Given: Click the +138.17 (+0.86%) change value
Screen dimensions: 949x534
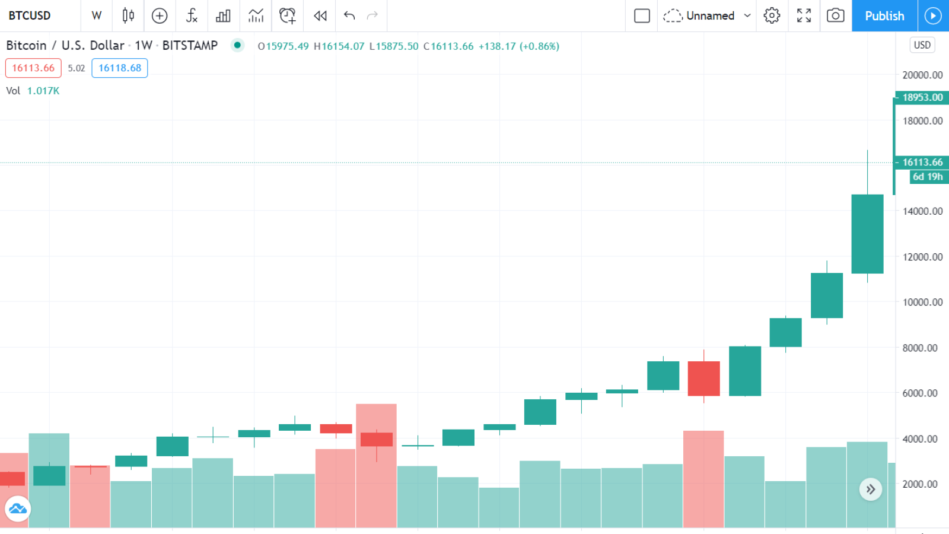Looking at the screenshot, I should coord(519,46).
